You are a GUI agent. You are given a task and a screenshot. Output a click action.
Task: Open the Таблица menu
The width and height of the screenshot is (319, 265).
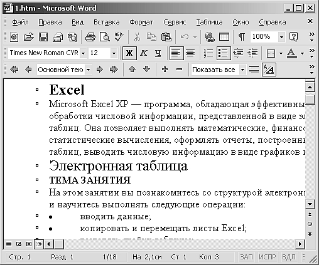click(209, 22)
